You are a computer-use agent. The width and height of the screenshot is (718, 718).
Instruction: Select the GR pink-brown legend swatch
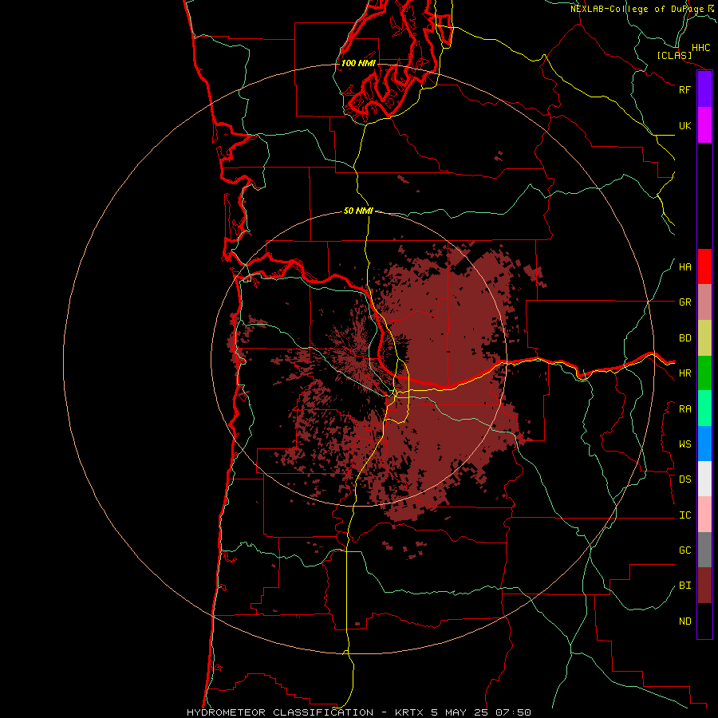click(704, 302)
